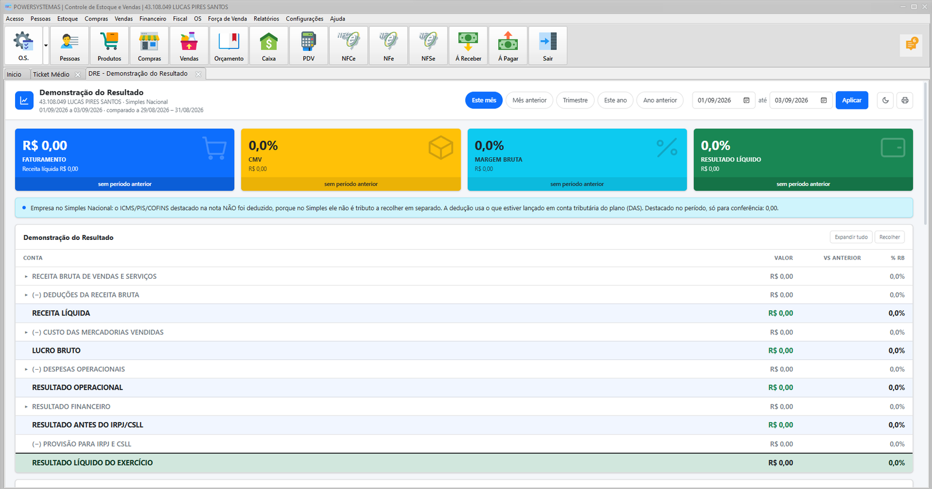This screenshot has height=489, width=932.
Task: Click the blue FATURAMENTO card
Action: (x=125, y=160)
